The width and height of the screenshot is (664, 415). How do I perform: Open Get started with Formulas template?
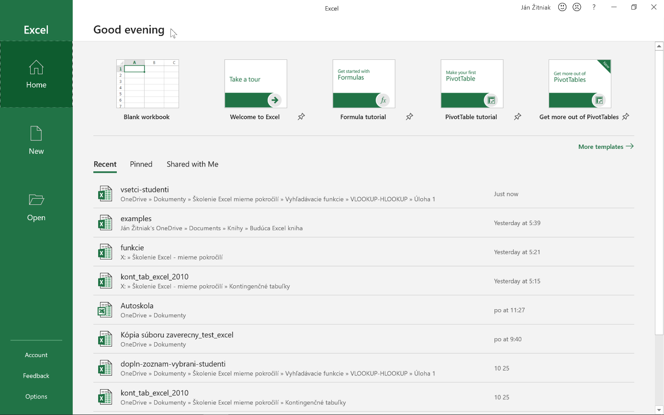pos(364,84)
